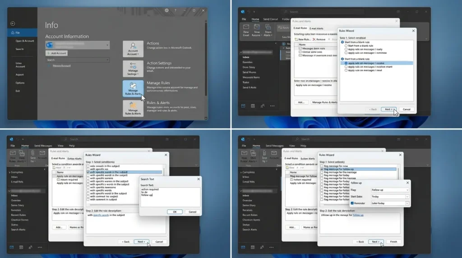Click the question mark help icon on the Info window
The height and width of the screenshot is (258, 462).
click(x=176, y=11)
